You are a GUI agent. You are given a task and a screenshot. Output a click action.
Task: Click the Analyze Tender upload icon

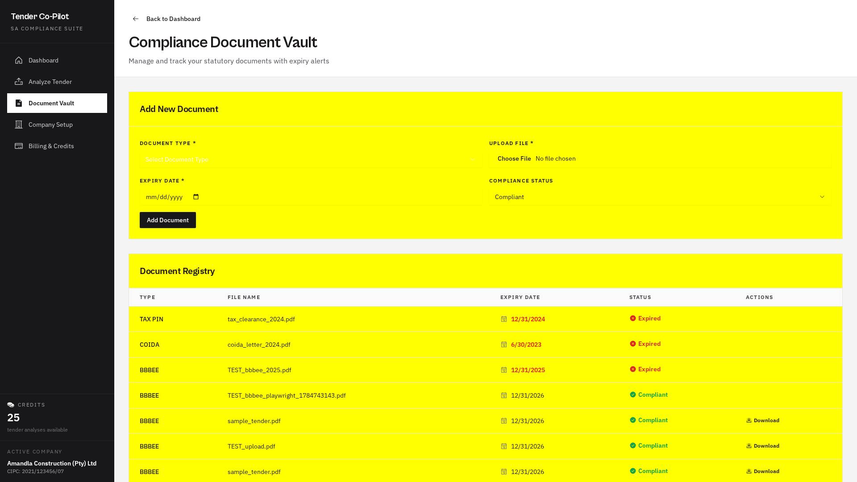(x=19, y=82)
